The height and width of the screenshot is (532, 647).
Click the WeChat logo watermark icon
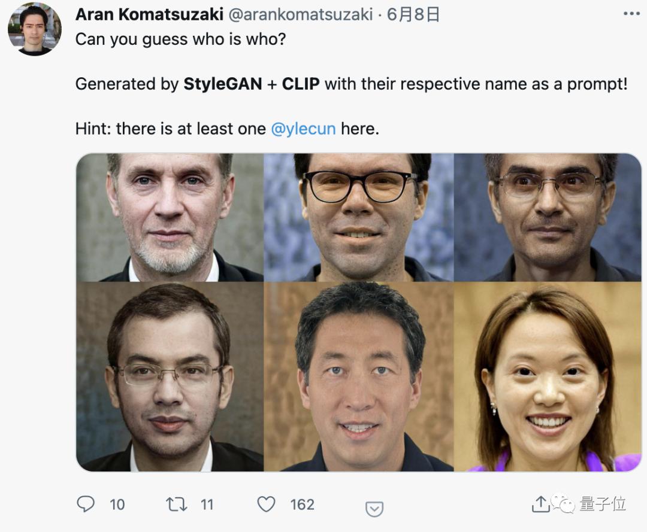point(563,504)
